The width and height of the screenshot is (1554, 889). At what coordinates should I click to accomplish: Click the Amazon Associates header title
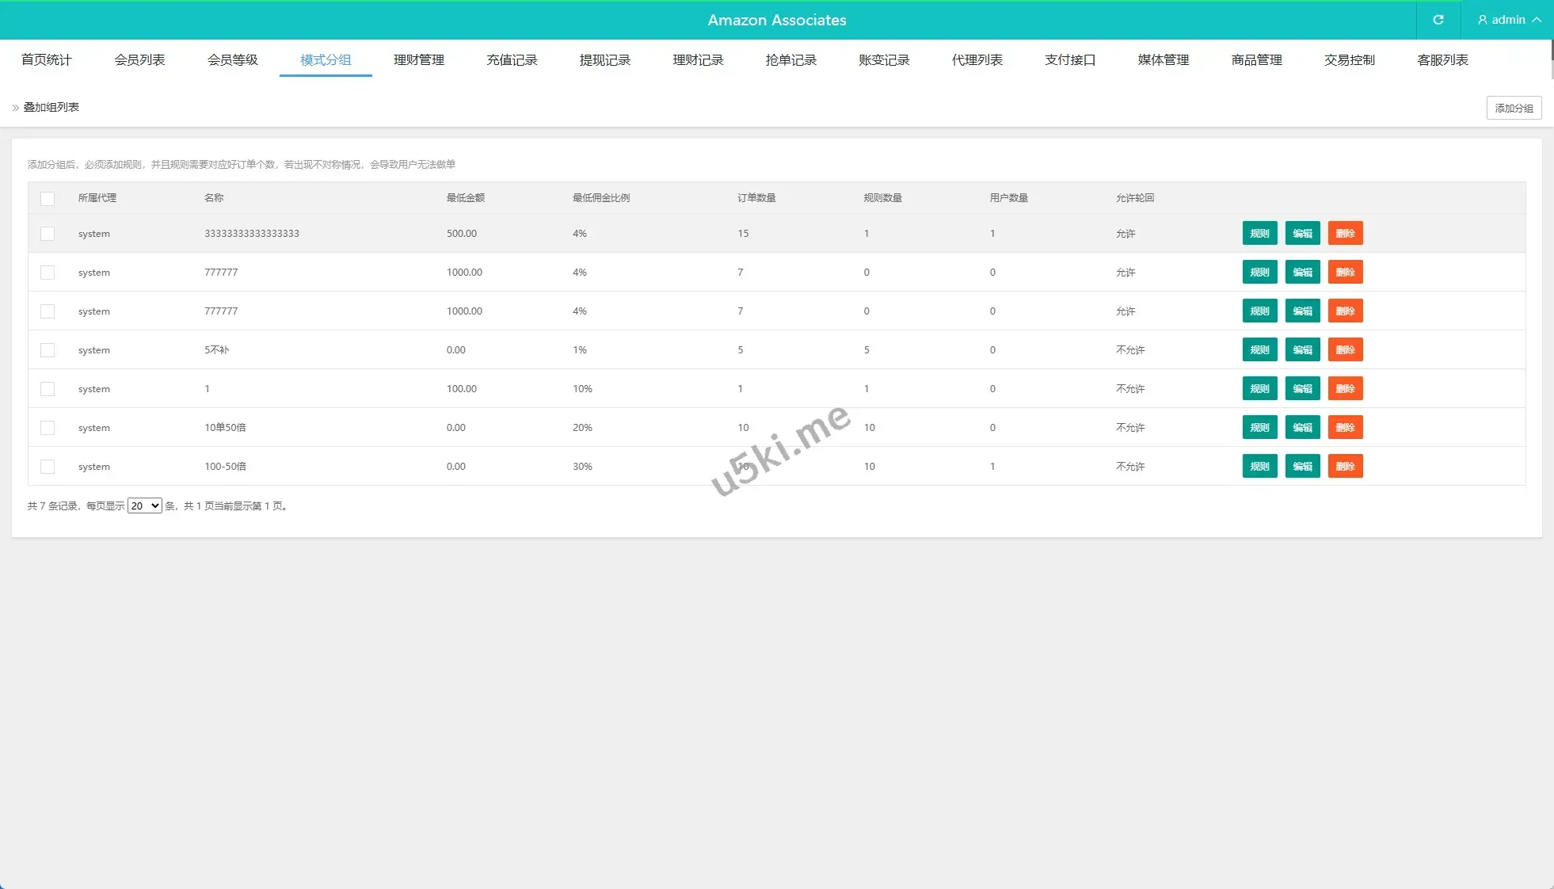click(x=776, y=20)
